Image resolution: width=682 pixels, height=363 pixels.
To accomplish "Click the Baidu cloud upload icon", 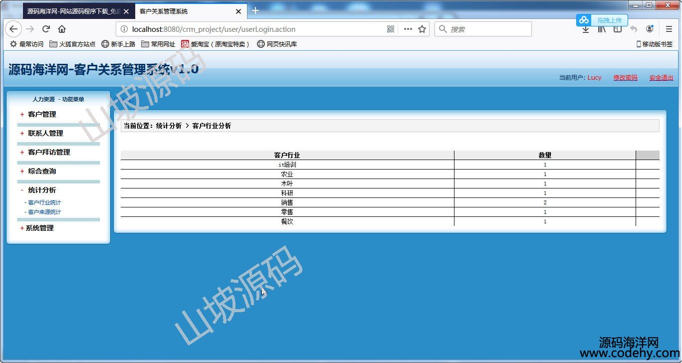I will [x=584, y=20].
